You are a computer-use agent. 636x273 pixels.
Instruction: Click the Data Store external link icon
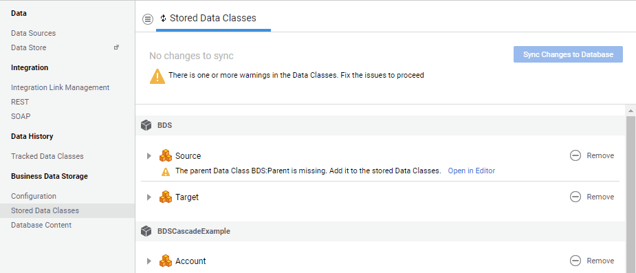click(116, 47)
